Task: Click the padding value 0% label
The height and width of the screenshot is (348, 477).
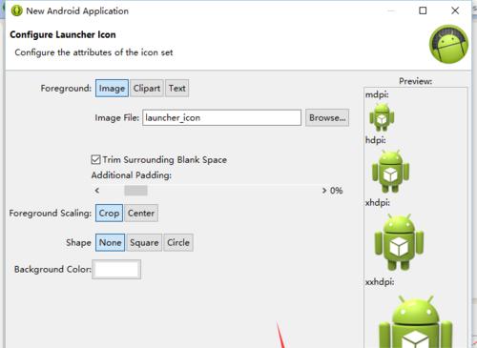Action: click(x=336, y=191)
